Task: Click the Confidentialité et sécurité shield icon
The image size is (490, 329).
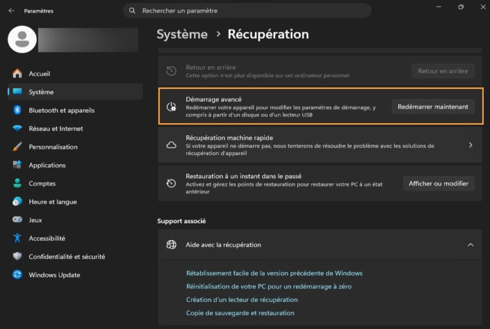Action: [x=17, y=256]
